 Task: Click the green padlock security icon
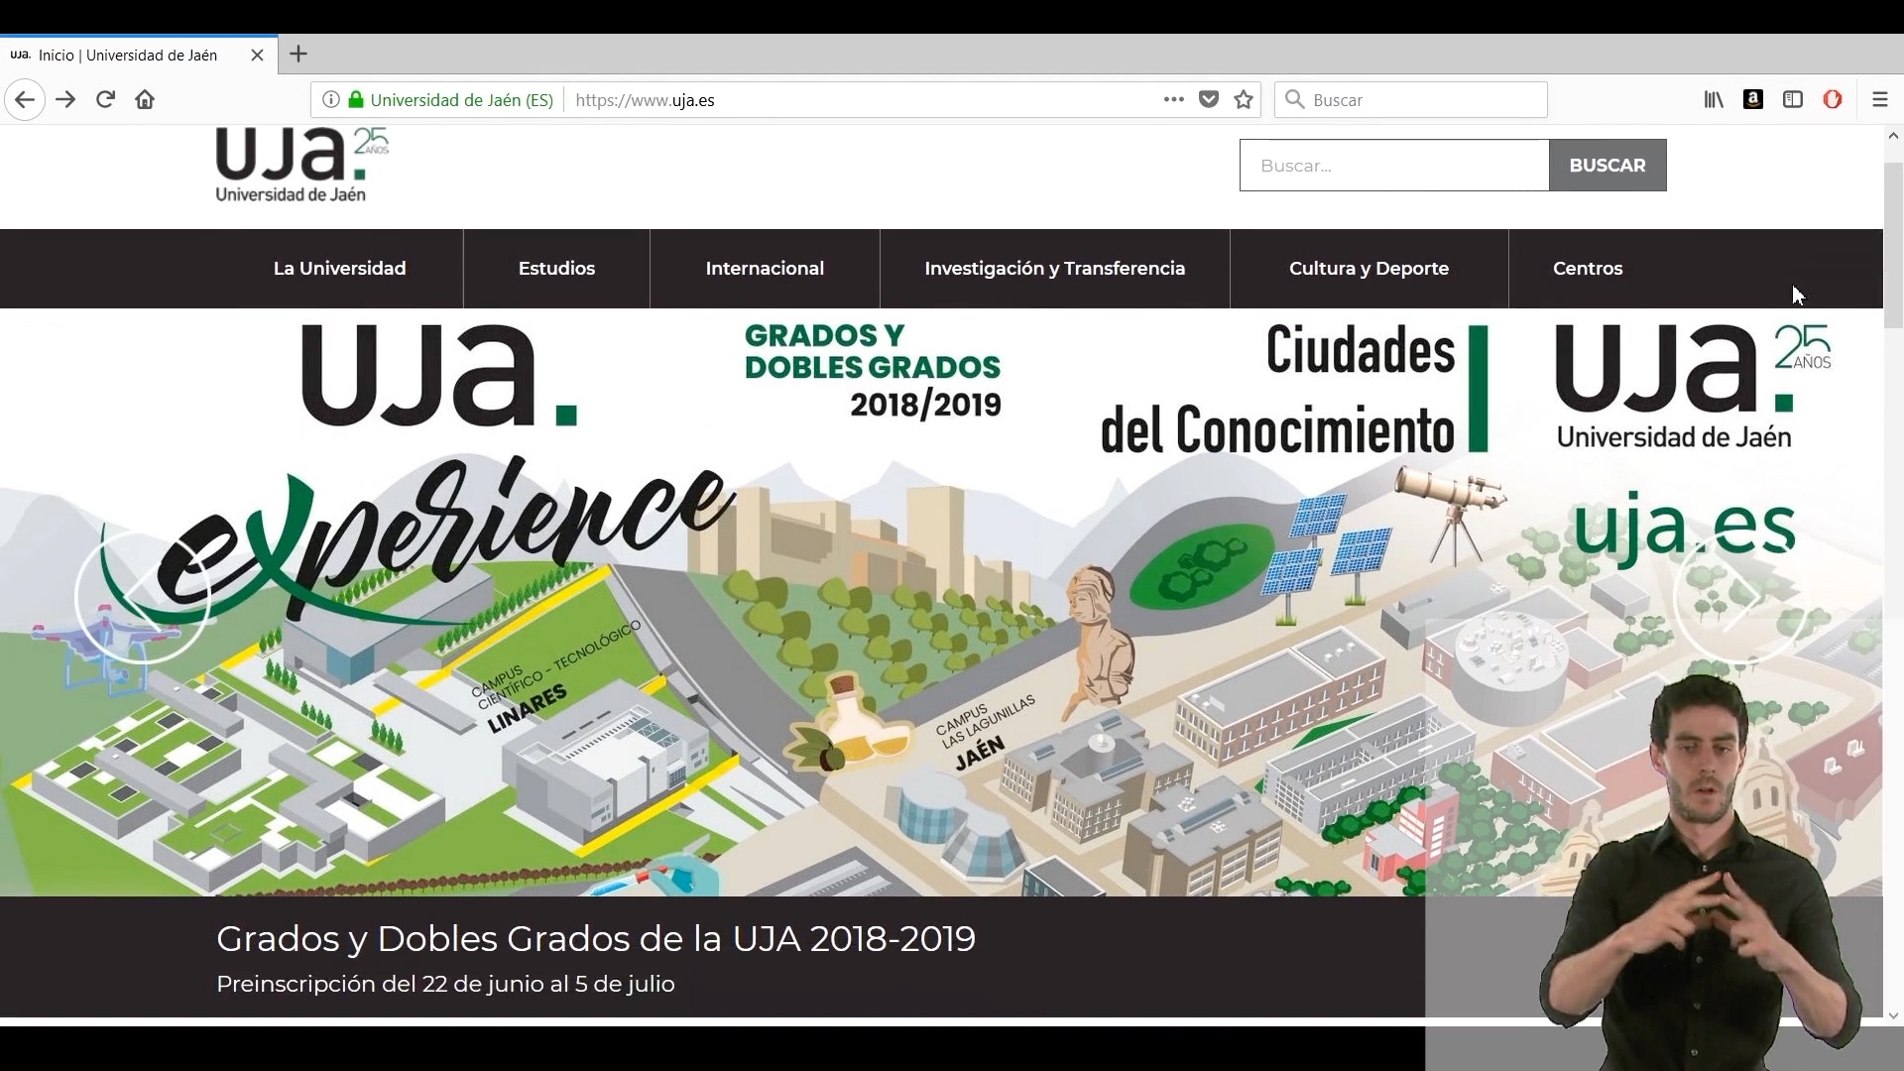coord(356,99)
